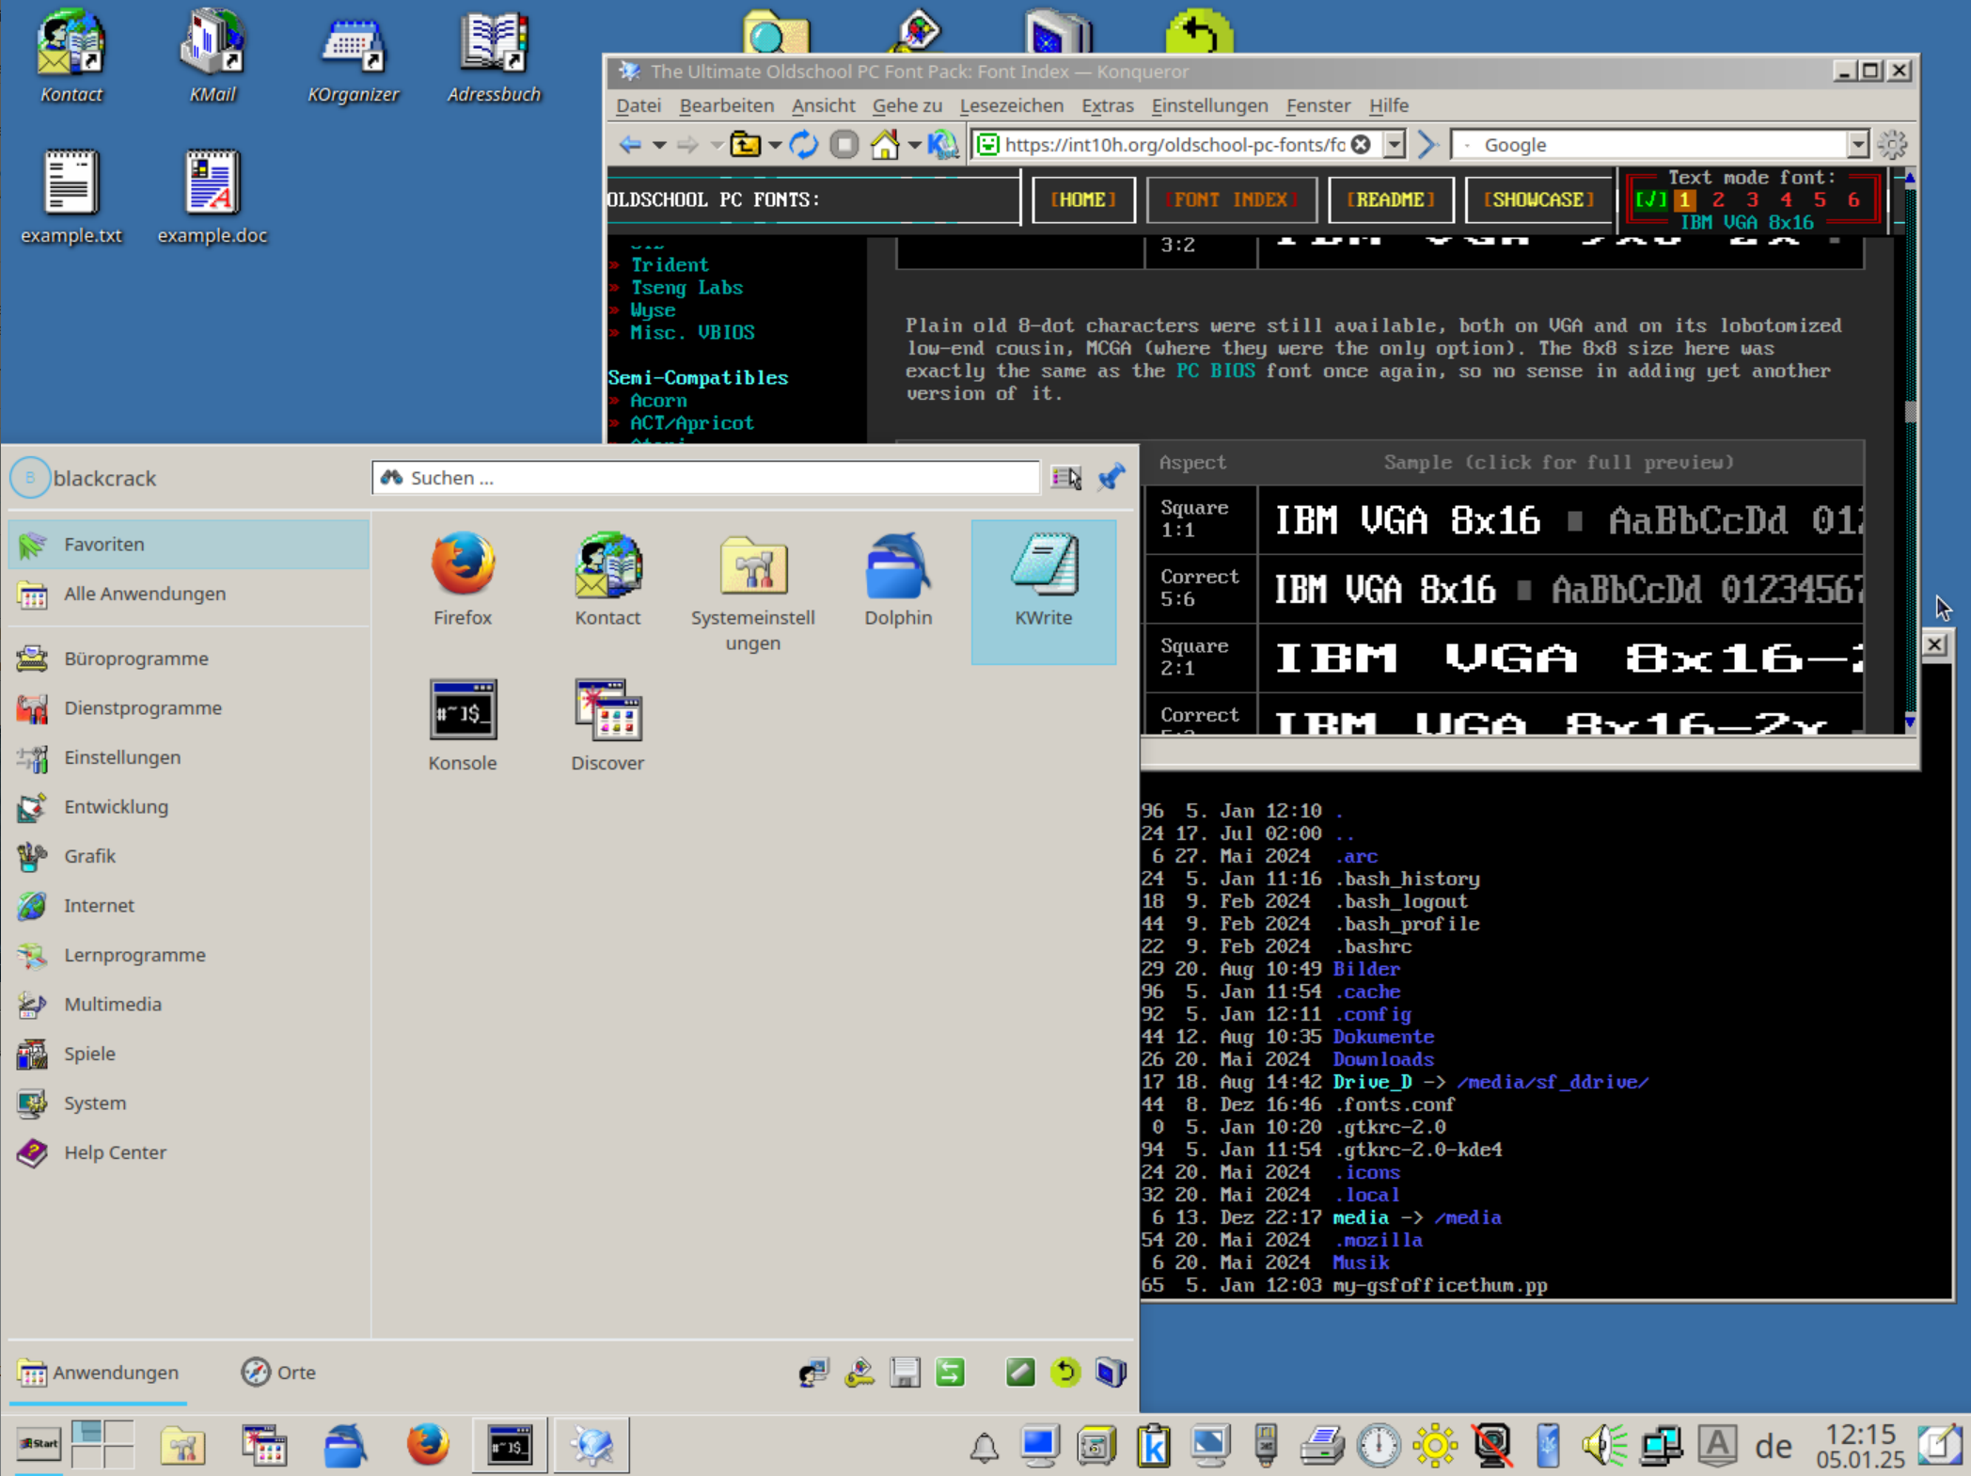Select text mode font 5
The width and height of the screenshot is (1971, 1476).
tap(1820, 199)
